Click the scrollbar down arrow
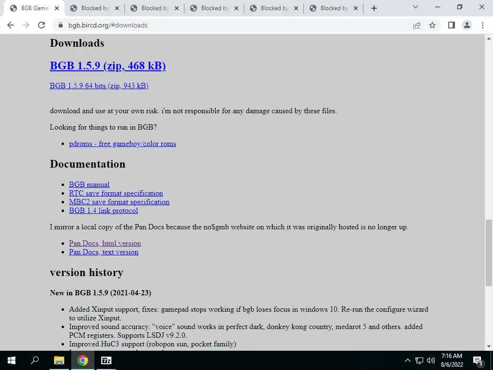Image resolution: width=493 pixels, height=370 pixels. 489,346
